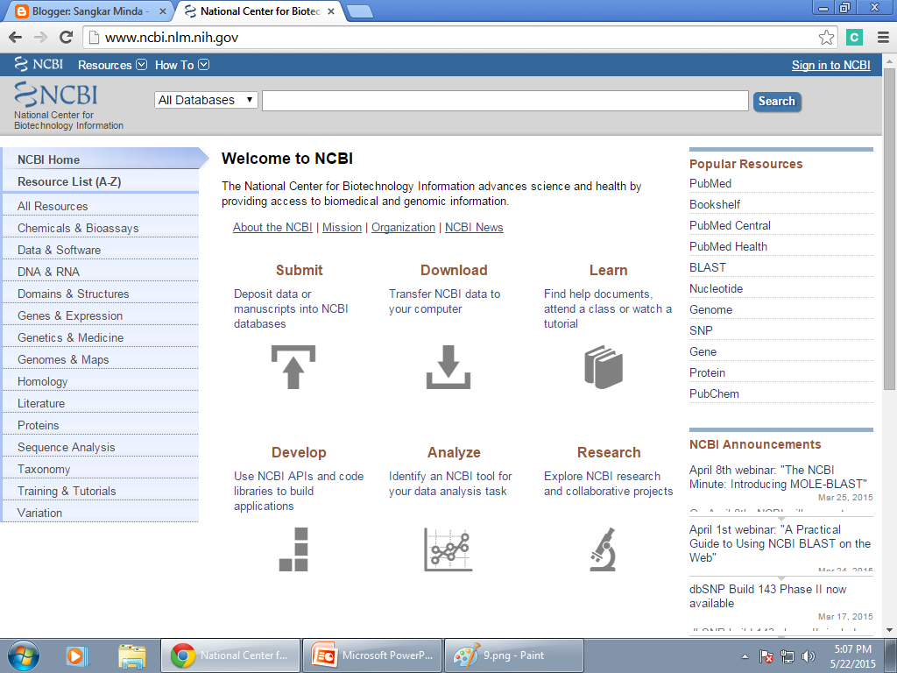Reload the page with refresh icon

pos(67,38)
